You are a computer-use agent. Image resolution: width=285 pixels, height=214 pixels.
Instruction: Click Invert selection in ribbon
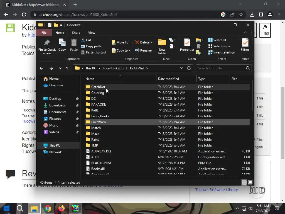(222, 52)
